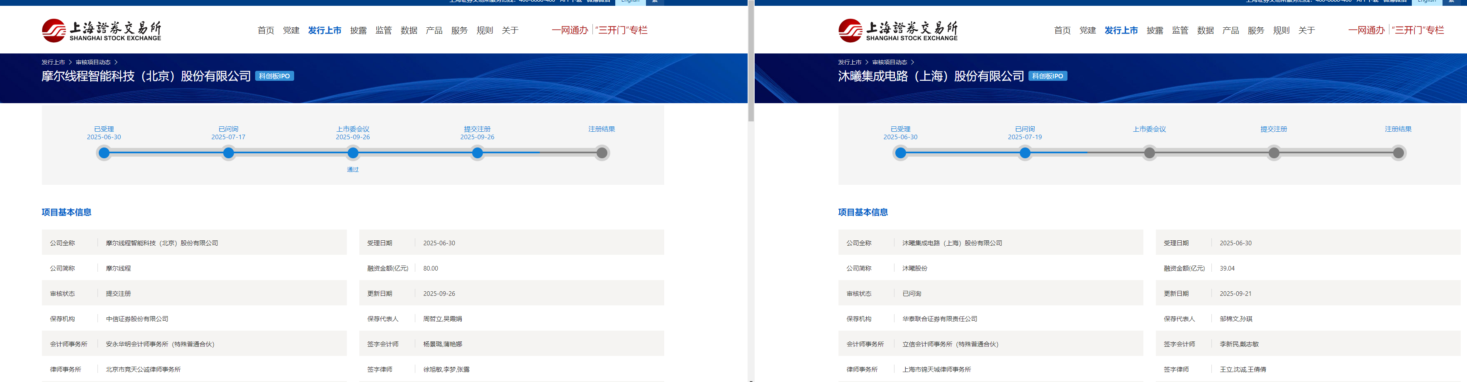Open 党建 in the 摩尔线程 page navigation
Viewport: 1467px width, 382px height.
pos(291,30)
